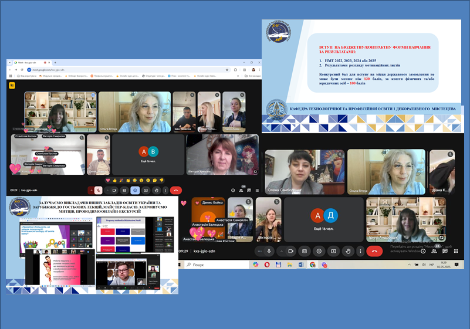Send the clapping hands reaction

click(x=128, y=181)
